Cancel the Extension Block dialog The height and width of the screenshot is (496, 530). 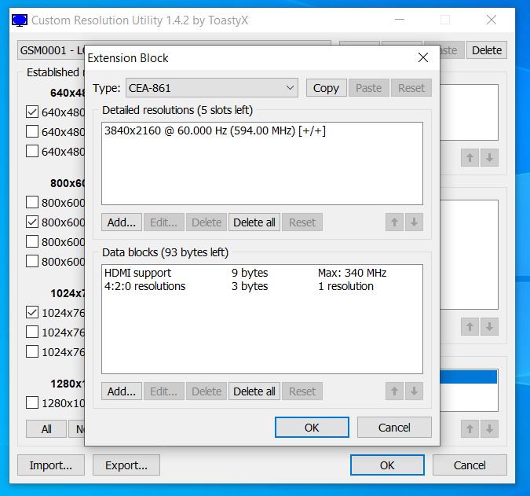click(x=394, y=428)
